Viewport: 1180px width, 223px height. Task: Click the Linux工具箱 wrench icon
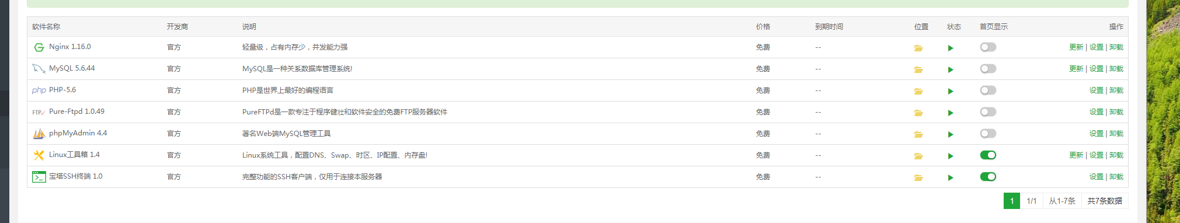click(x=39, y=155)
